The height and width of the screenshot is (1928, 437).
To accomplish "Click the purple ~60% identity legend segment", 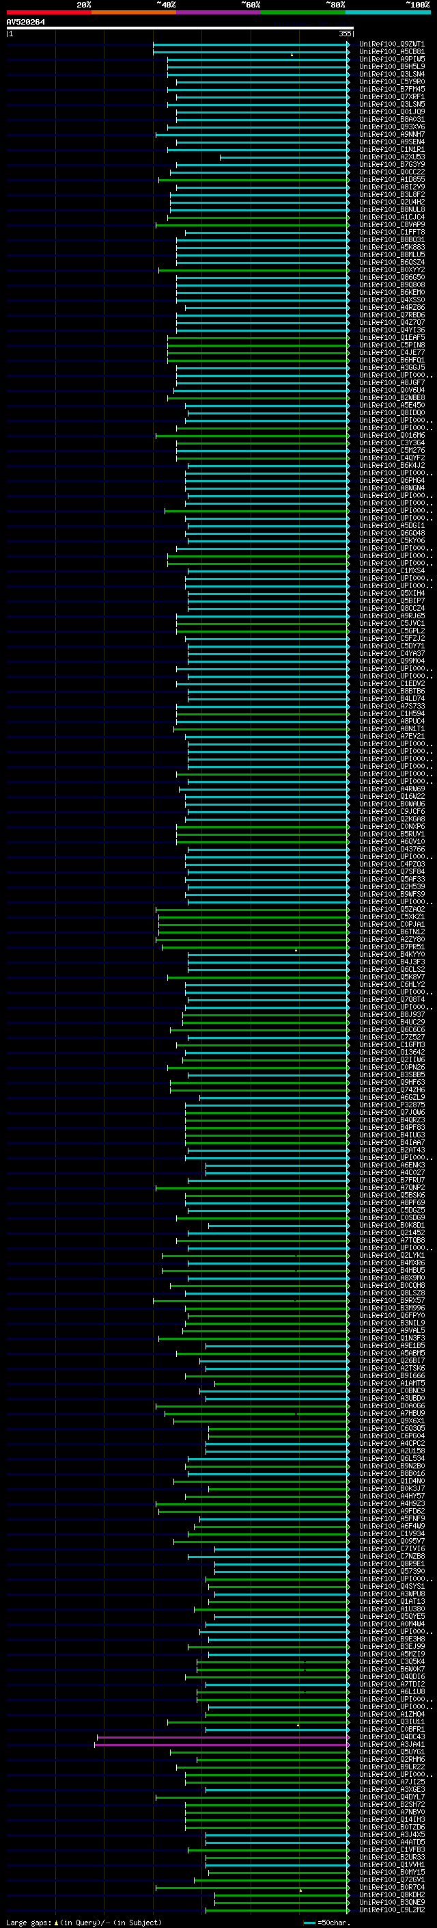I will point(218,12).
